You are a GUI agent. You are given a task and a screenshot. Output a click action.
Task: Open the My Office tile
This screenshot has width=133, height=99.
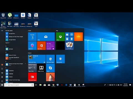[x=41, y=46]
